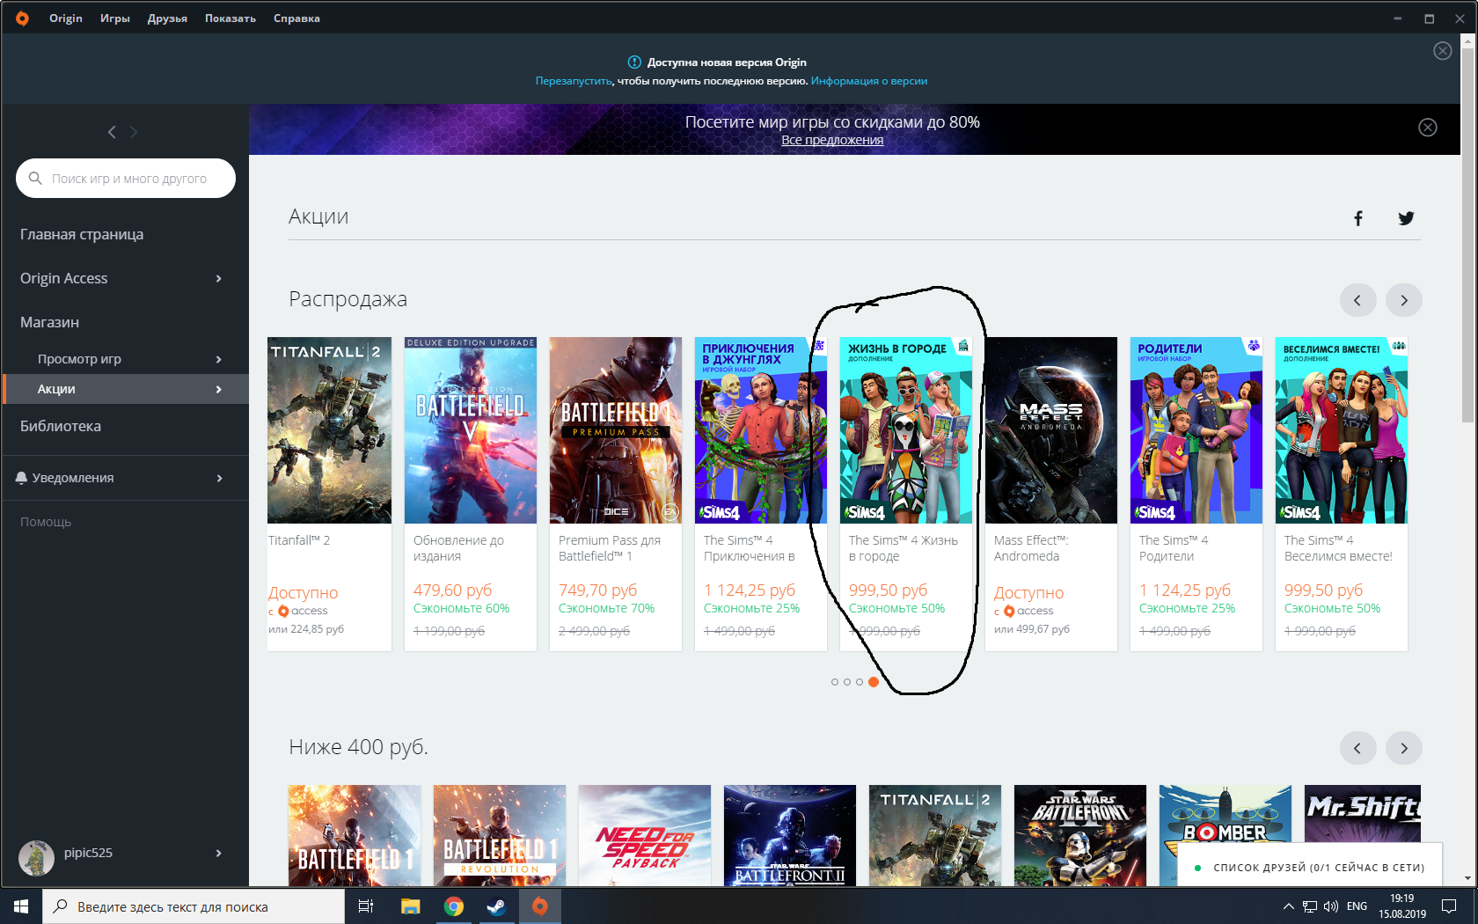Click the Все предложения link
Image resolution: width=1478 pixels, height=924 pixels.
click(x=832, y=140)
